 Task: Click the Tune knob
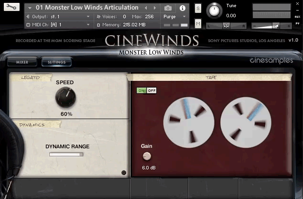tap(214, 11)
